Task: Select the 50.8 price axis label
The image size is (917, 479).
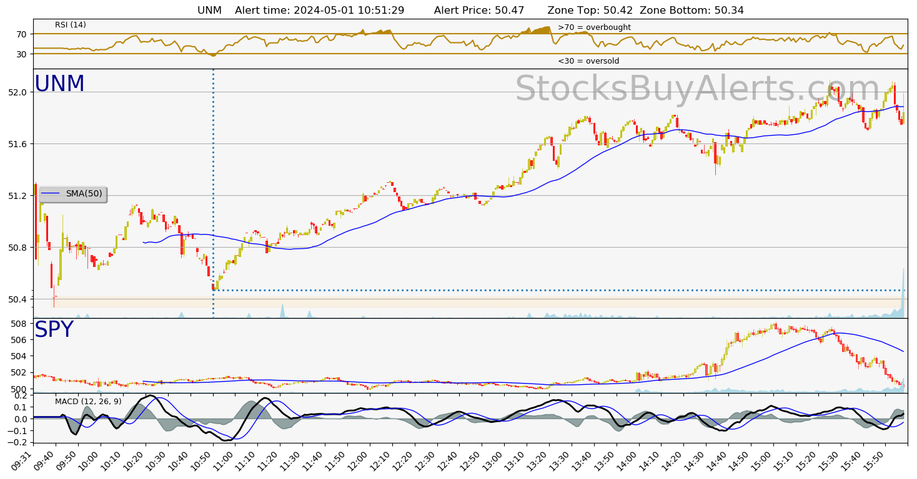Action: [x=17, y=248]
